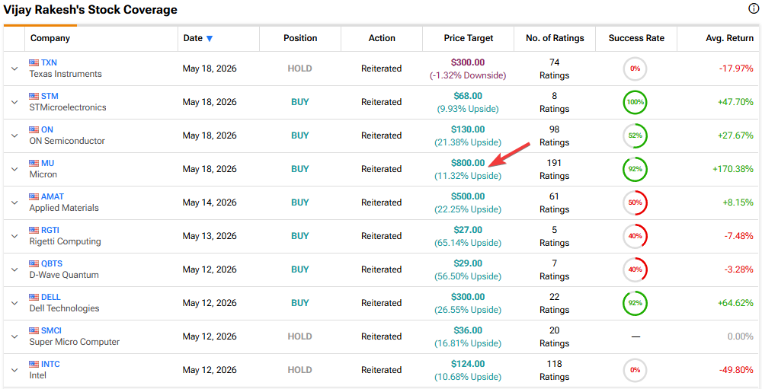Click the US flag icon next to TXN

click(x=34, y=62)
